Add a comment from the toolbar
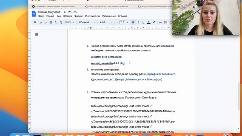Viewport: 242px width, 136px height. click(166, 22)
